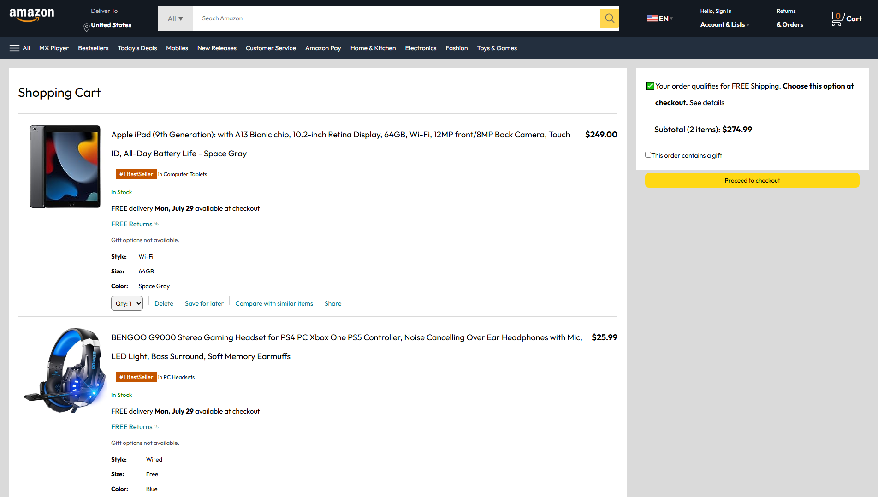The width and height of the screenshot is (878, 497).
Task: Open Home & Kitchen in nav bar
Action: 373,48
